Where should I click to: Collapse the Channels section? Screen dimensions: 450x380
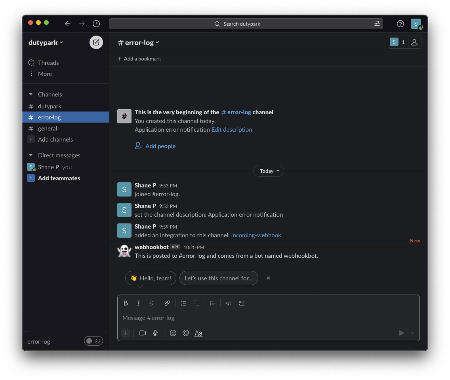pyautogui.click(x=31, y=94)
